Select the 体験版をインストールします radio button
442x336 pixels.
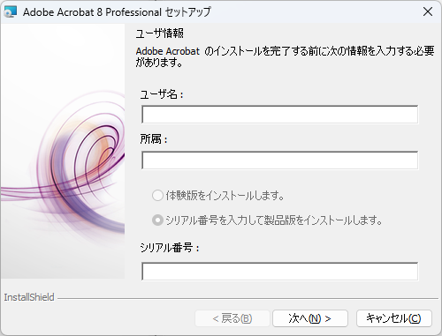pyautogui.click(x=157, y=195)
